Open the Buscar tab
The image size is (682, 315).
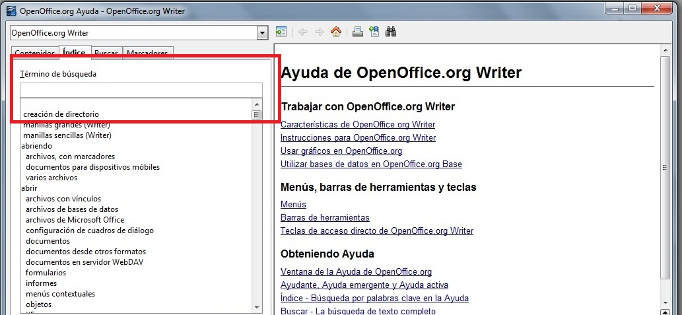[x=106, y=53]
